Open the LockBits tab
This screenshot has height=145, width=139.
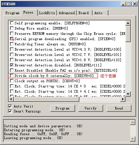tap(47, 13)
